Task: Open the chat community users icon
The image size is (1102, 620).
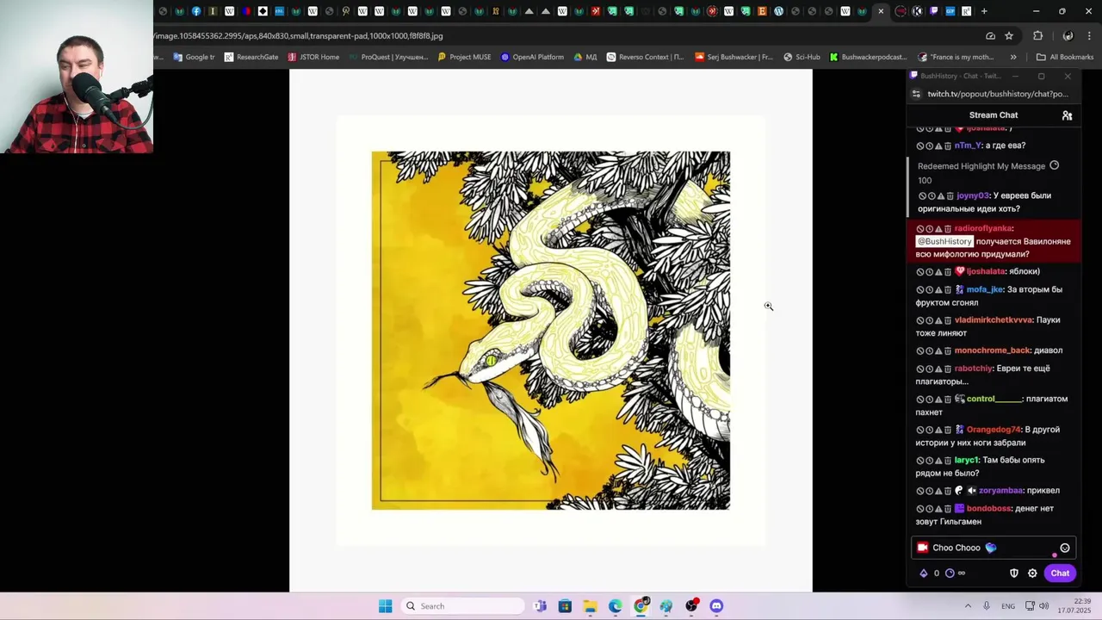Action: [1067, 115]
